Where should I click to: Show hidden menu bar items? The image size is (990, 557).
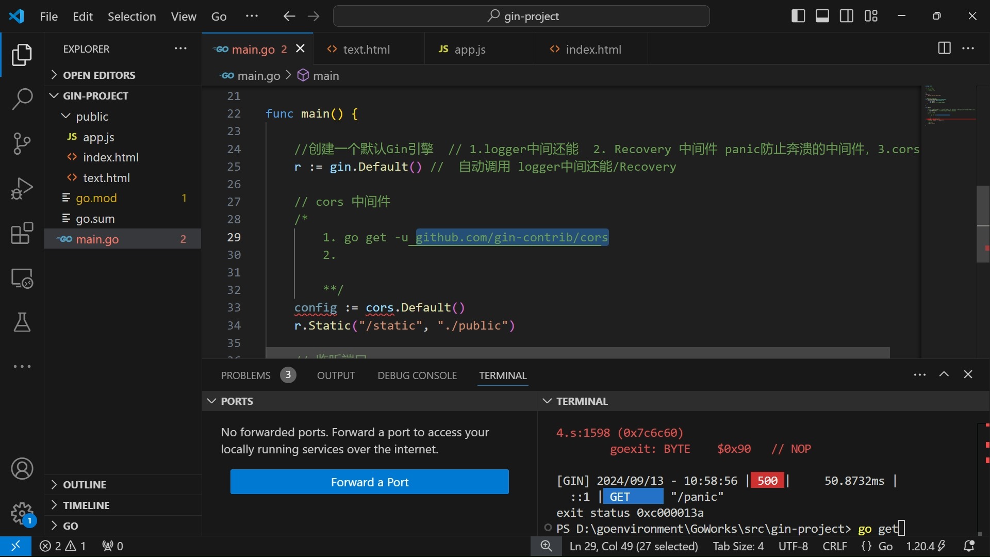click(x=252, y=16)
